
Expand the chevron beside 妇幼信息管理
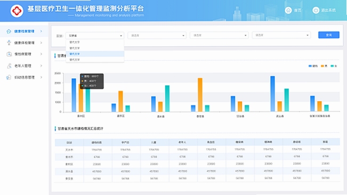pyautogui.click(x=41, y=77)
